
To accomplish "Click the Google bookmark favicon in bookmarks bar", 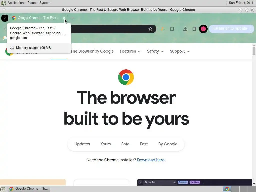I will (5, 38).
